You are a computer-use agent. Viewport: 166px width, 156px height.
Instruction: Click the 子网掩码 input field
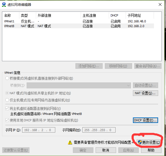pyautogui.click(x=99, y=130)
